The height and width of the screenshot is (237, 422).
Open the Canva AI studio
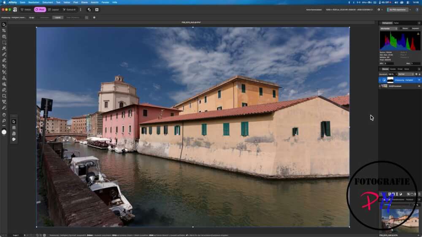click(69, 10)
